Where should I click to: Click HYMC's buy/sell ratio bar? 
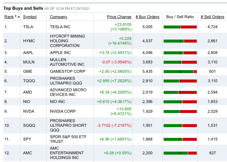point(180,41)
